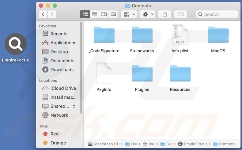Image resolution: width=242 pixels, height=150 pixels.
Task: Click EmpireFocus in the path bar
Action: (x=193, y=144)
